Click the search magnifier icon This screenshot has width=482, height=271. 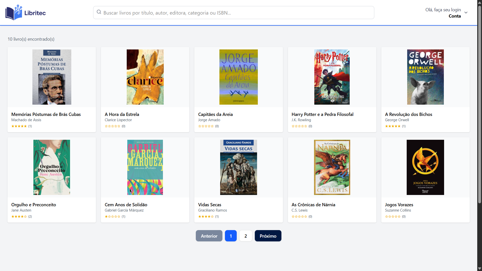coord(99,12)
